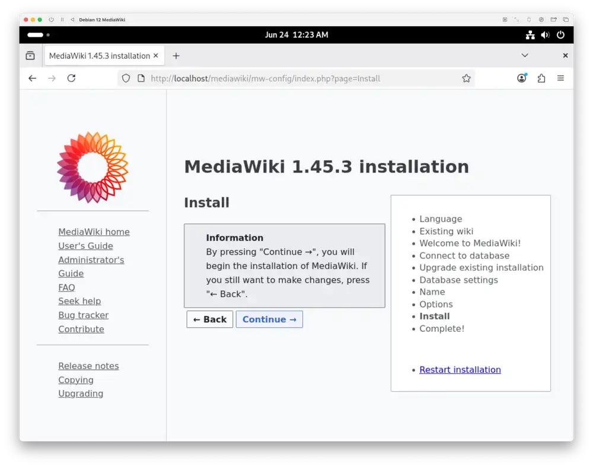Open the disc drive image icon in the VM toolbar
This screenshot has width=593, height=467.
click(x=541, y=20)
